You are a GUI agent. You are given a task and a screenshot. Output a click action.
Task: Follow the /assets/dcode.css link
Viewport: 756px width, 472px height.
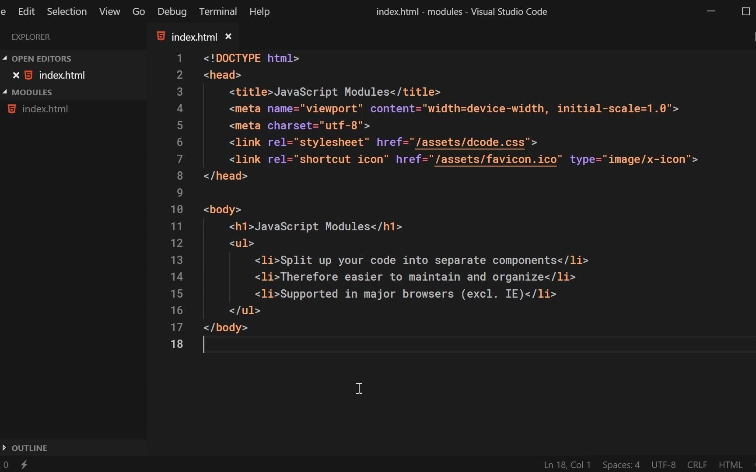(x=470, y=142)
